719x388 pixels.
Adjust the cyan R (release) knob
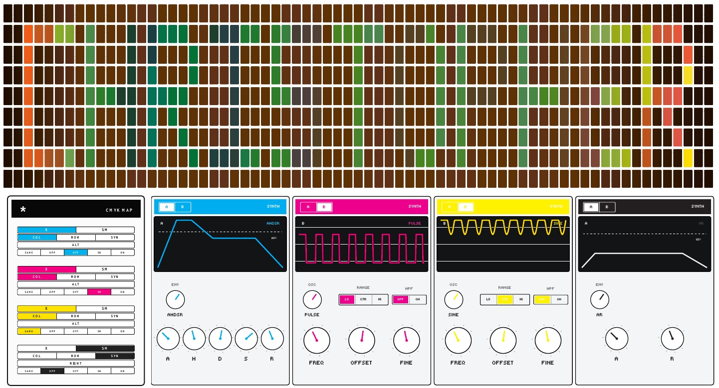[x=272, y=339]
